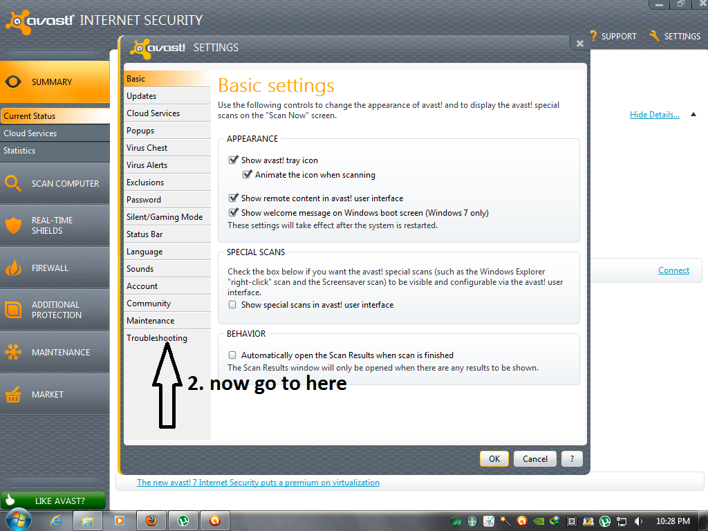Open Internet Explorer from the taskbar
Viewport: 708px width, 531px height.
(x=56, y=521)
